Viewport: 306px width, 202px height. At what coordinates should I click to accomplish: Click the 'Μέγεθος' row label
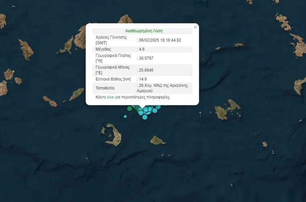(103, 49)
